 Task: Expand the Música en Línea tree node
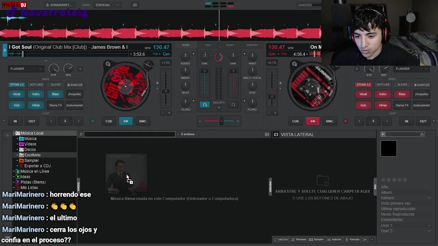coord(14,171)
